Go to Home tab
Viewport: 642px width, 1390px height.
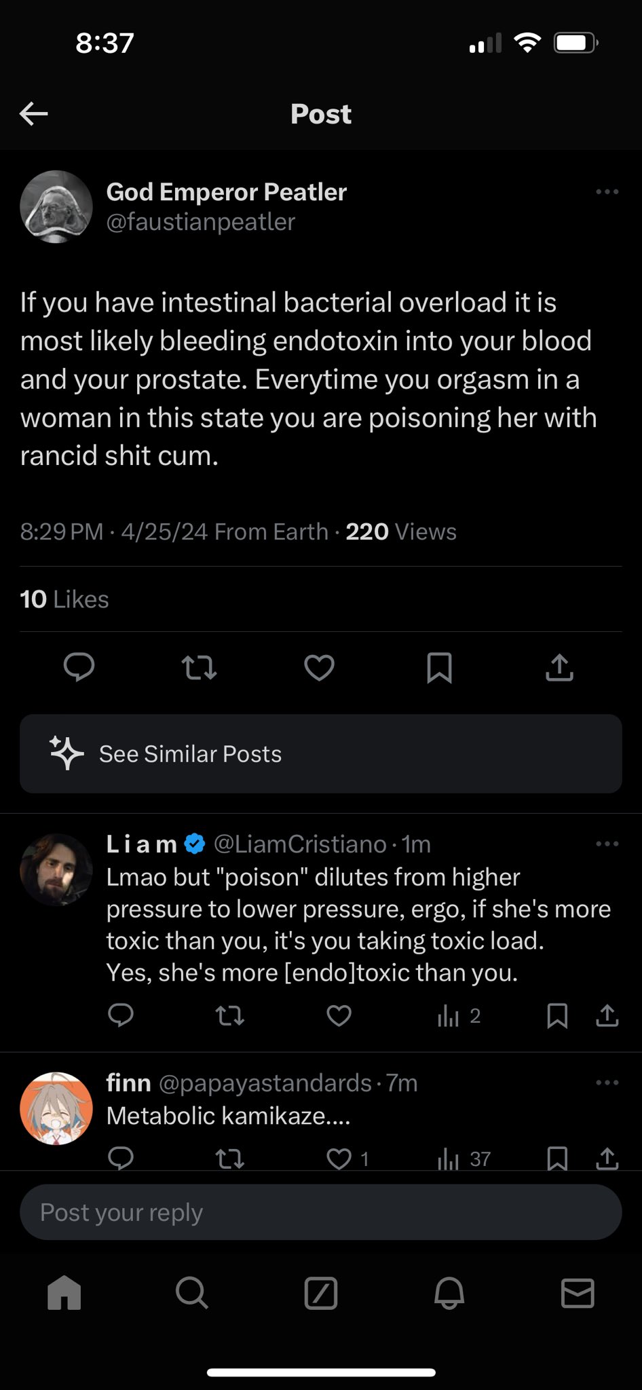pos(64,1292)
